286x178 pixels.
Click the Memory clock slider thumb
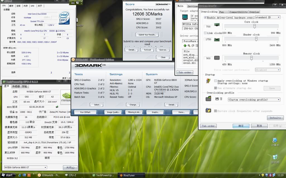click(x=252, y=58)
